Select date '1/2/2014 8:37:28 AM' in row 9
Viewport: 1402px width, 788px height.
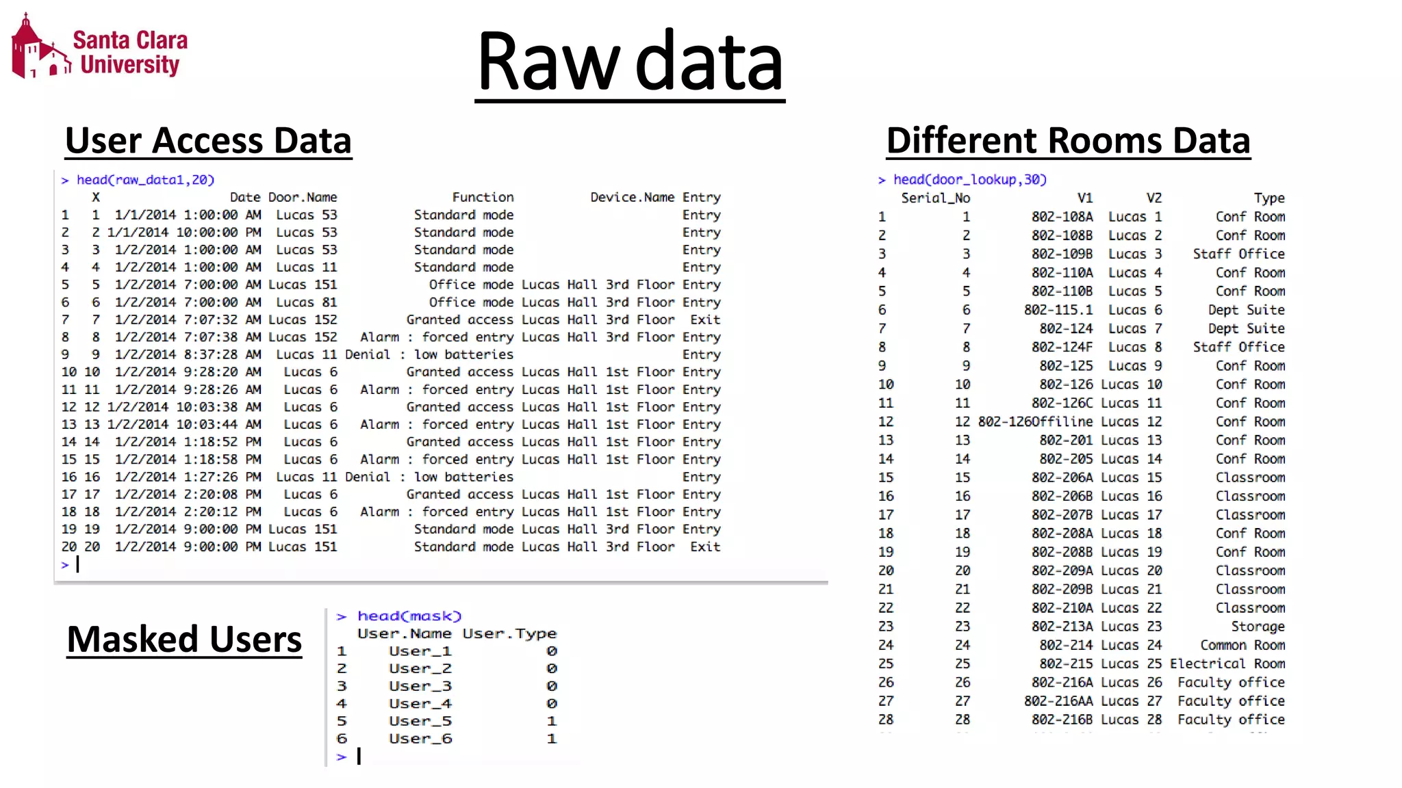tap(188, 355)
